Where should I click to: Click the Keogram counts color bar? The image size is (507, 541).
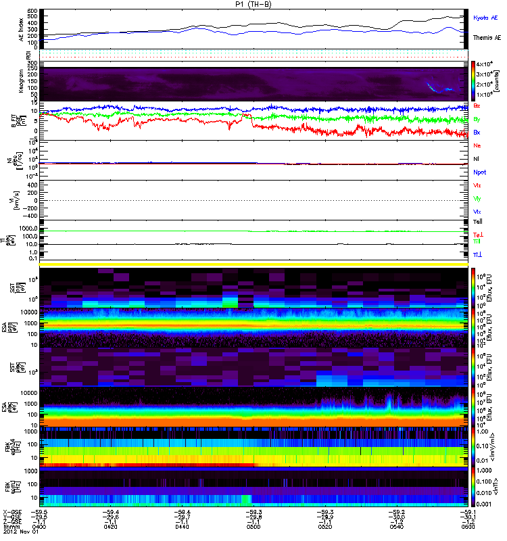(473, 81)
